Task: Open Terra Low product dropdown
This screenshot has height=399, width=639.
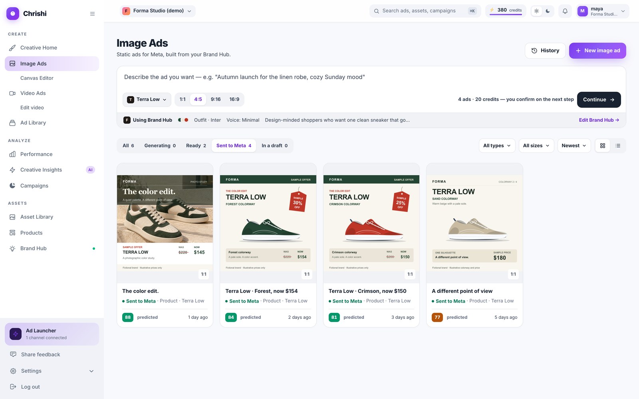Action: pos(147,100)
